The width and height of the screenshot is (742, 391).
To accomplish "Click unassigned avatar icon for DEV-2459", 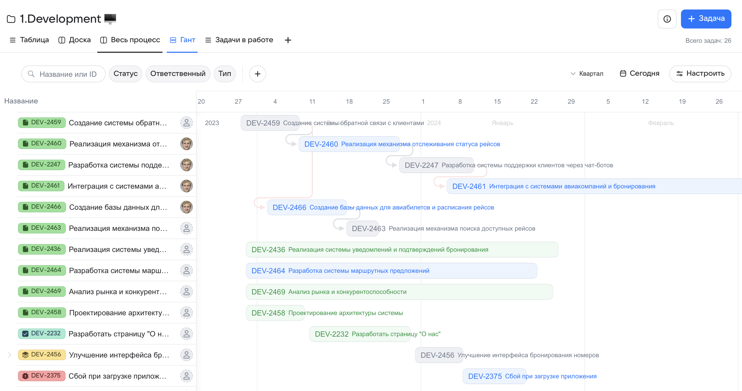I will pyautogui.click(x=186, y=123).
